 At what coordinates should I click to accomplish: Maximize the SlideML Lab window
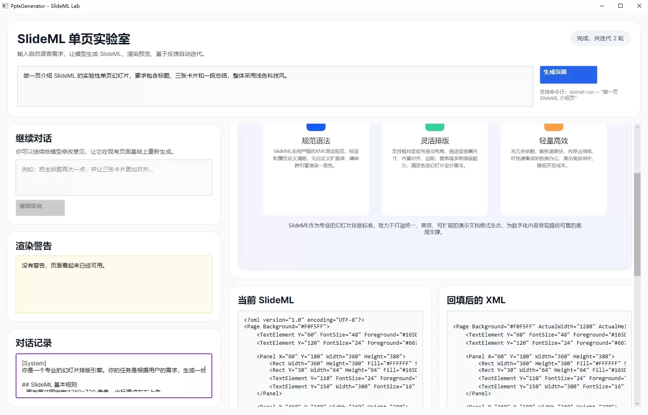pos(620,6)
